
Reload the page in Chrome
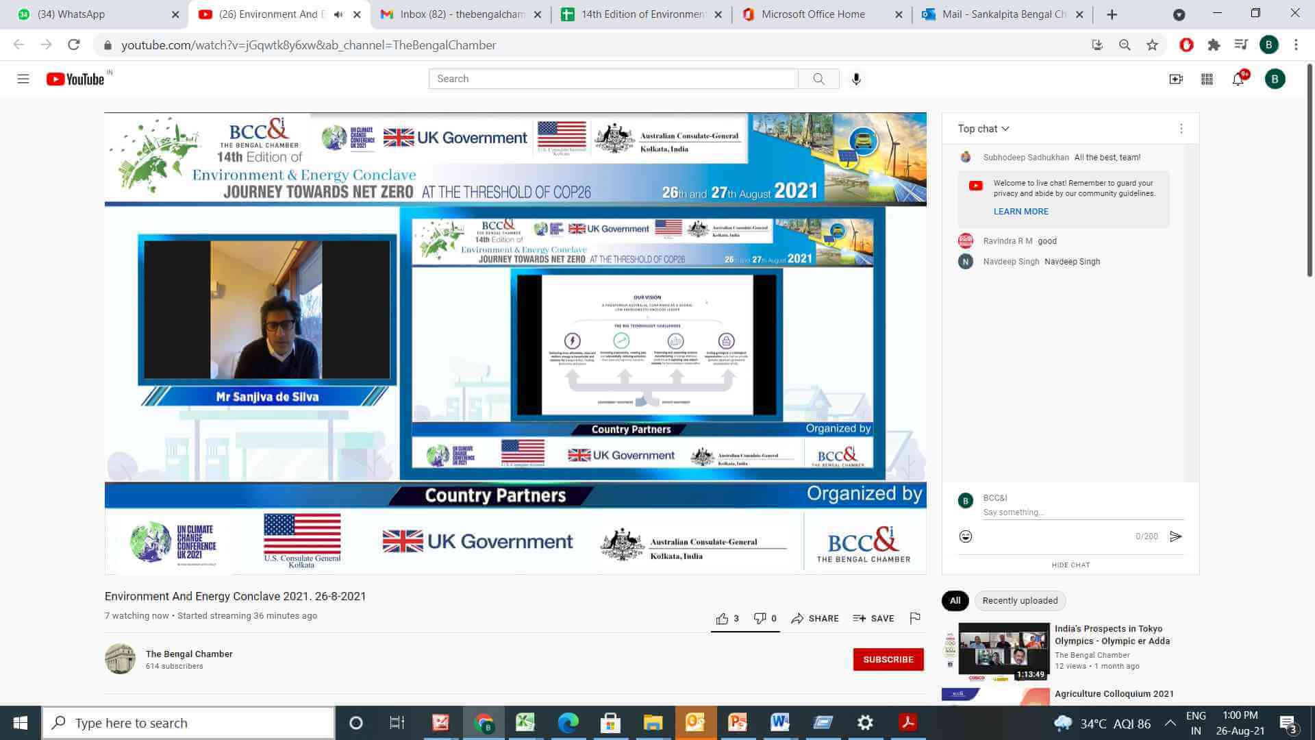click(x=74, y=45)
